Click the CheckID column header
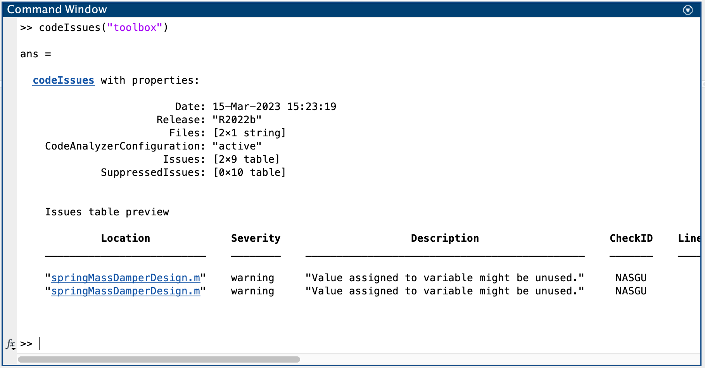The height and width of the screenshot is (368, 705). (x=631, y=238)
